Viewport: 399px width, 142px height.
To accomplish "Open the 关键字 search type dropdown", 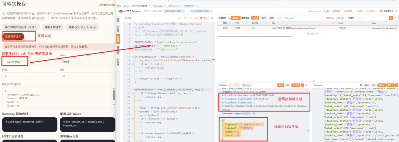I will (x=355, y=18).
